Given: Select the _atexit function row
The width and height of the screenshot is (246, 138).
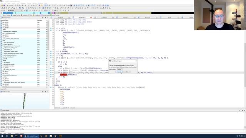Looking at the screenshot, I should click(24, 61).
